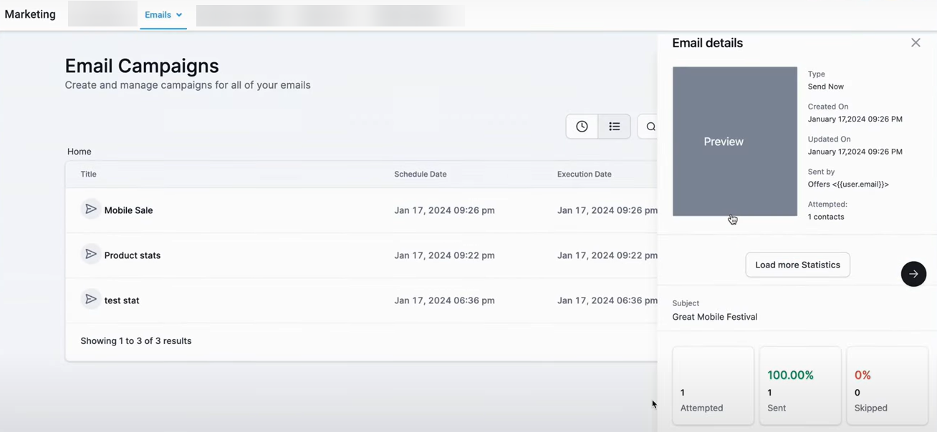Viewport: 937px width, 432px height.
Task: Select Product stats execution date cell
Action: (x=607, y=255)
